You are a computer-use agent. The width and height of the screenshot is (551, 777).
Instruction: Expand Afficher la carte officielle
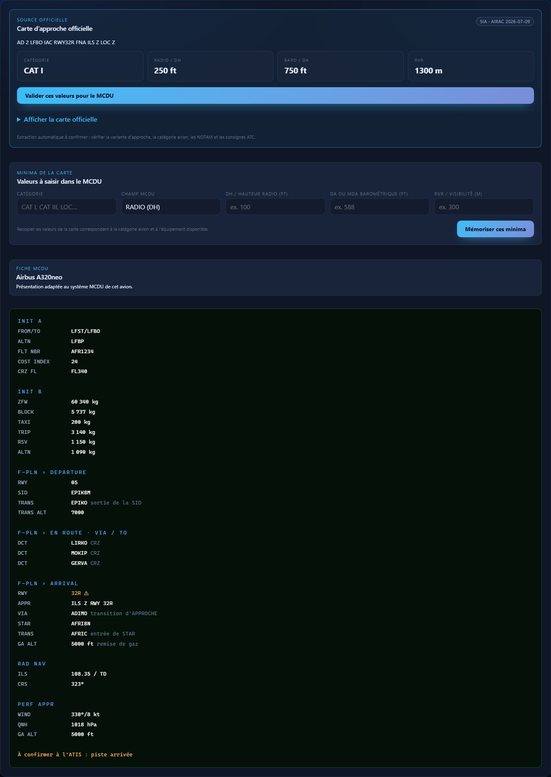coord(57,120)
